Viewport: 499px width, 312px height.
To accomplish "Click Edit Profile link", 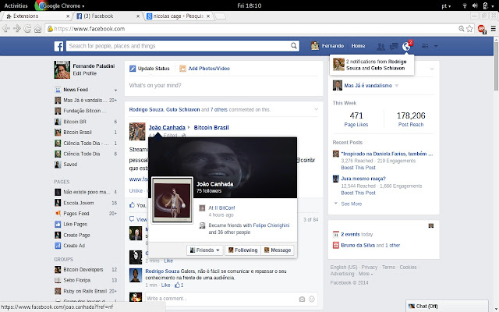I will pyautogui.click(x=84, y=73).
